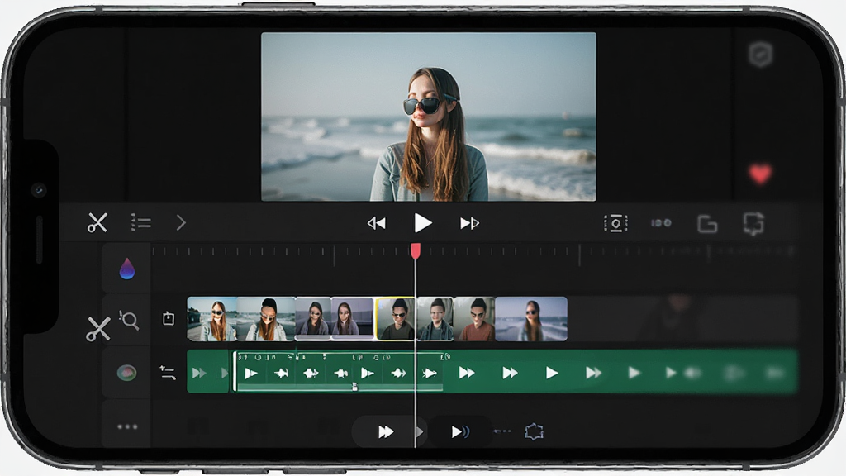
Task: Select the "100" style icon in the toolbar
Action: tap(661, 223)
